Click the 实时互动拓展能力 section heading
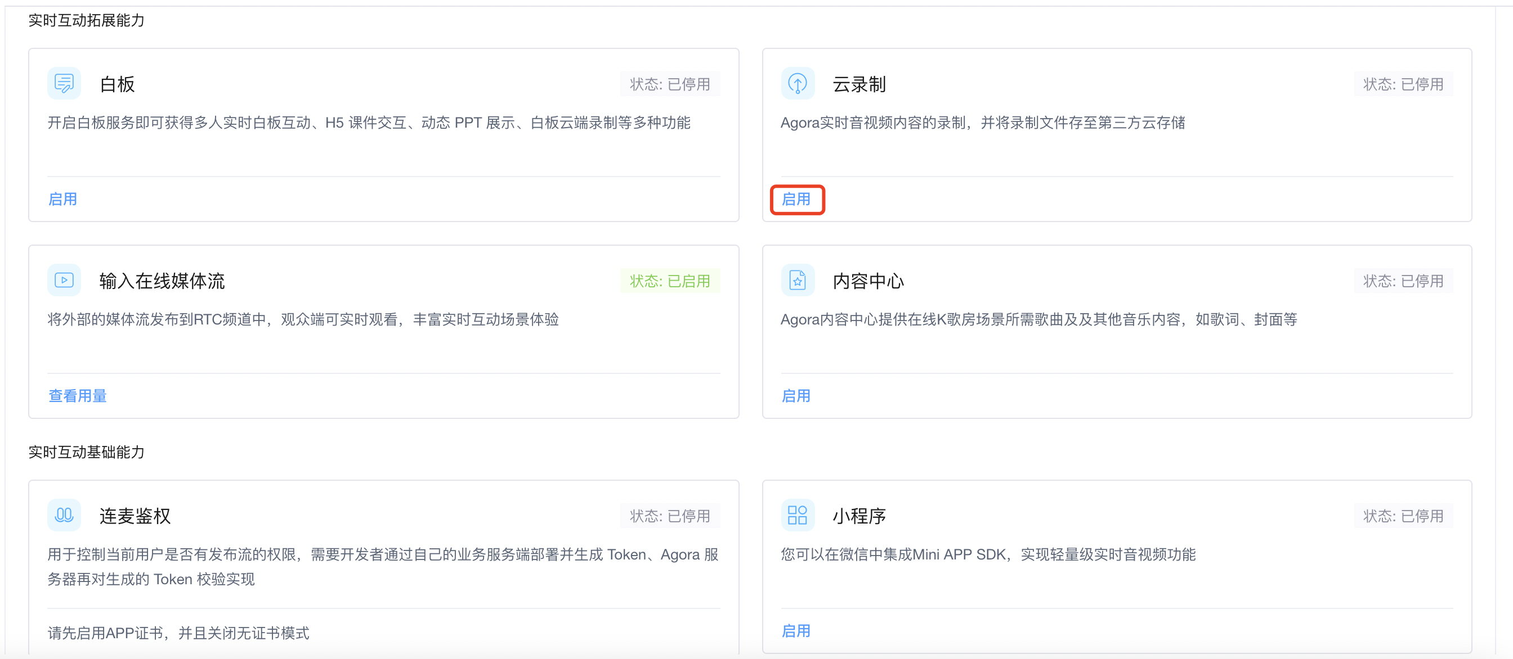The image size is (1513, 659). (x=86, y=20)
